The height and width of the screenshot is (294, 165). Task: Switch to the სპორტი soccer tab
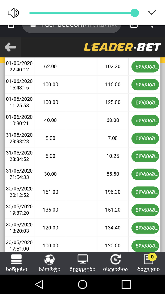coord(50,263)
